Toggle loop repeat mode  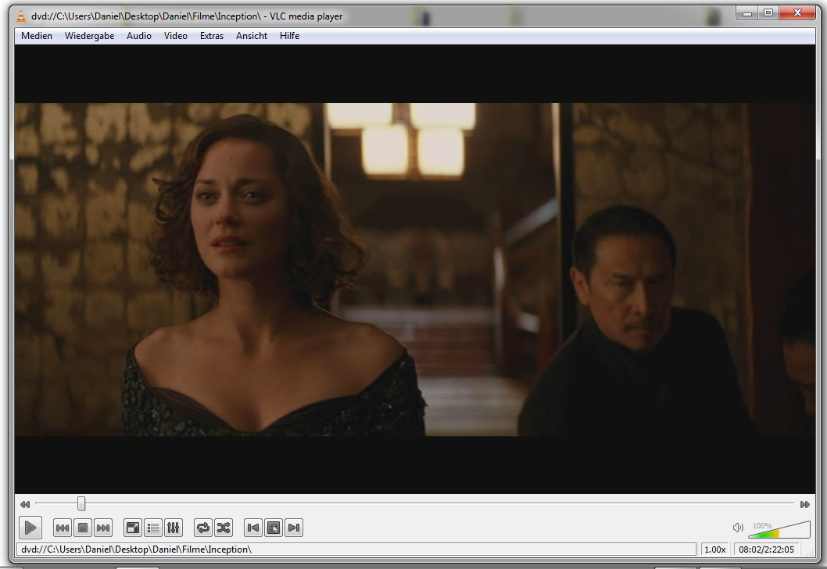(x=203, y=528)
